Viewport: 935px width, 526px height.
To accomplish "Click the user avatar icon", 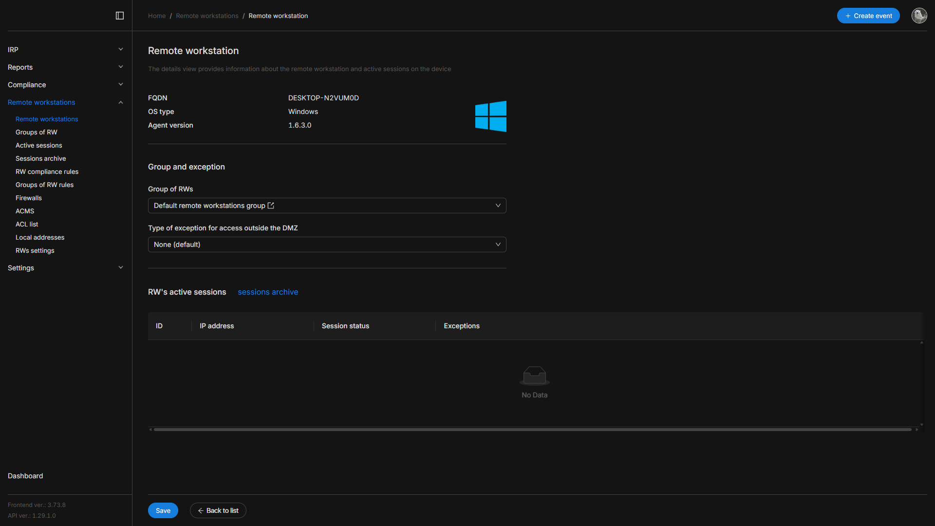I will tap(919, 16).
